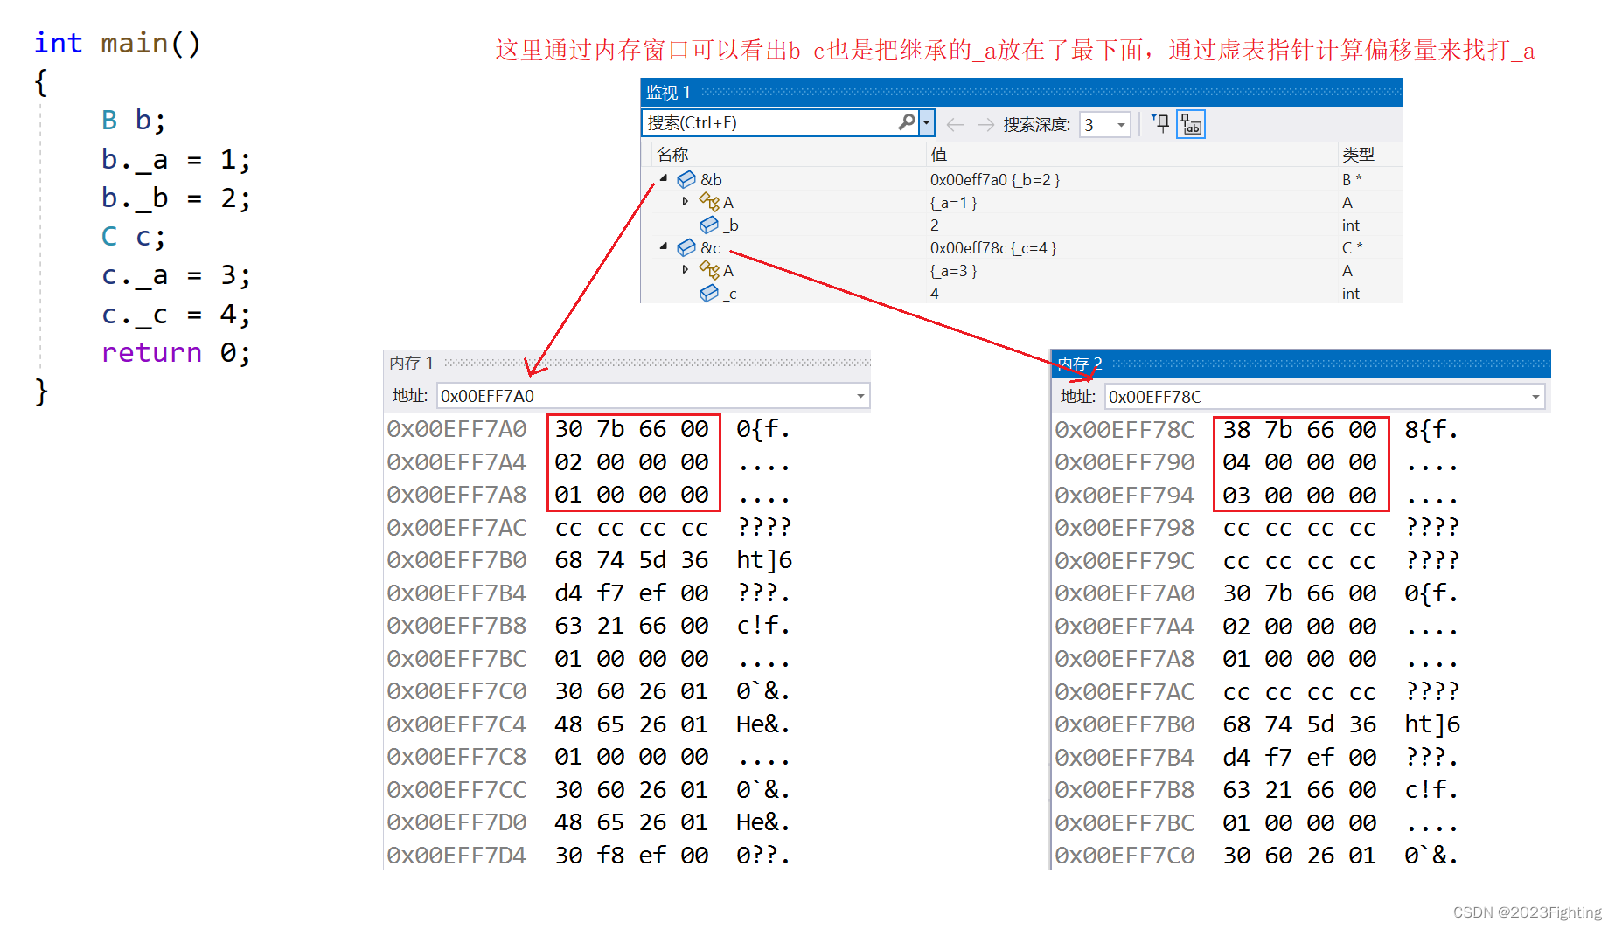The height and width of the screenshot is (929, 1615).
Task: Click type cell 'B *' in Watch
Action: tap(1352, 179)
